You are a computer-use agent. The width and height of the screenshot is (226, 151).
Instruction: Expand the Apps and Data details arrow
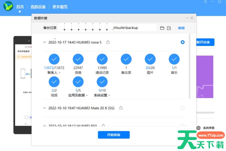[x=87, y=95]
